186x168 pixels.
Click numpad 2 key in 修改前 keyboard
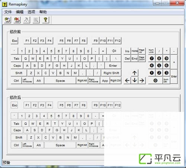pos(159,73)
